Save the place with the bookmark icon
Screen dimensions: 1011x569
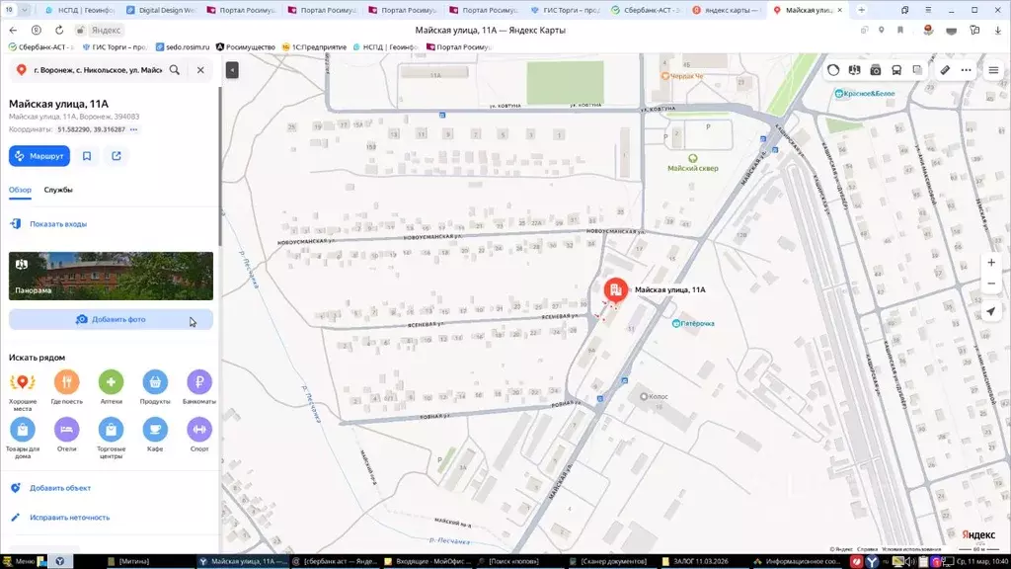pos(87,156)
